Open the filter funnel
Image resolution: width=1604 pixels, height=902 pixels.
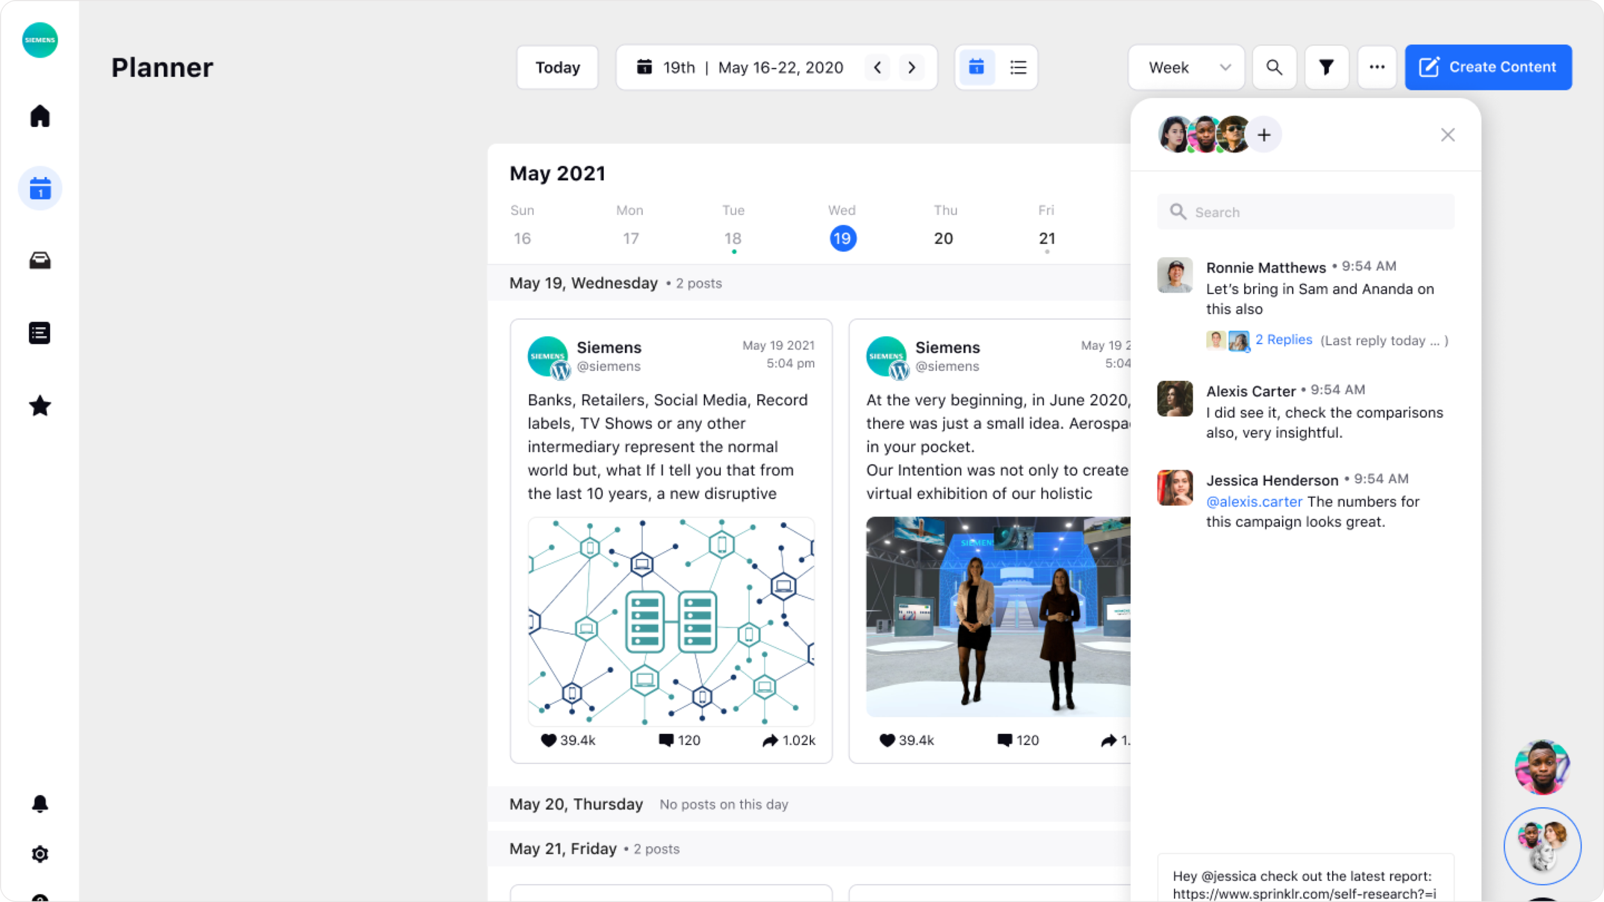1326,67
